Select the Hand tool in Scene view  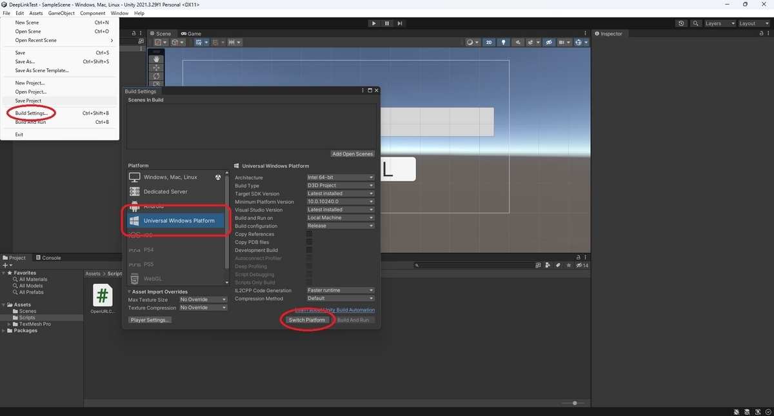[x=156, y=59]
